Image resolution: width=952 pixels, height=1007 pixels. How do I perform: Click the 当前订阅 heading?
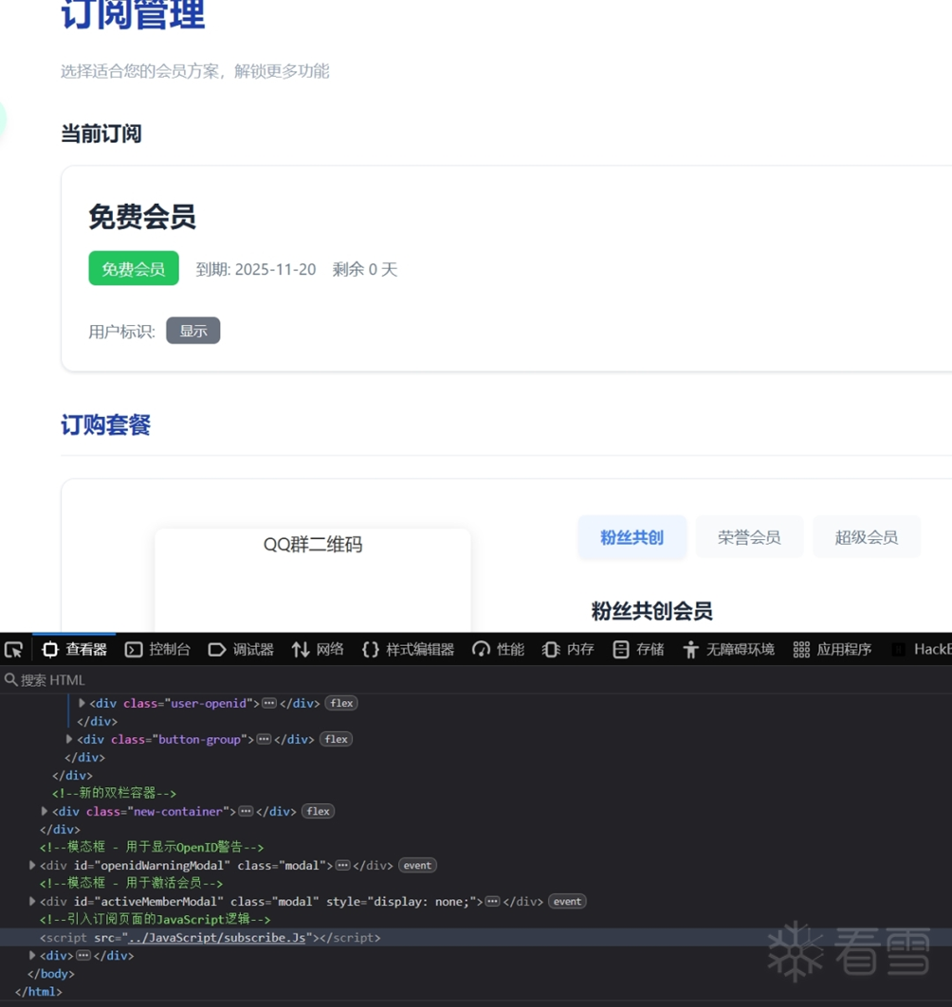pyautogui.click(x=101, y=134)
